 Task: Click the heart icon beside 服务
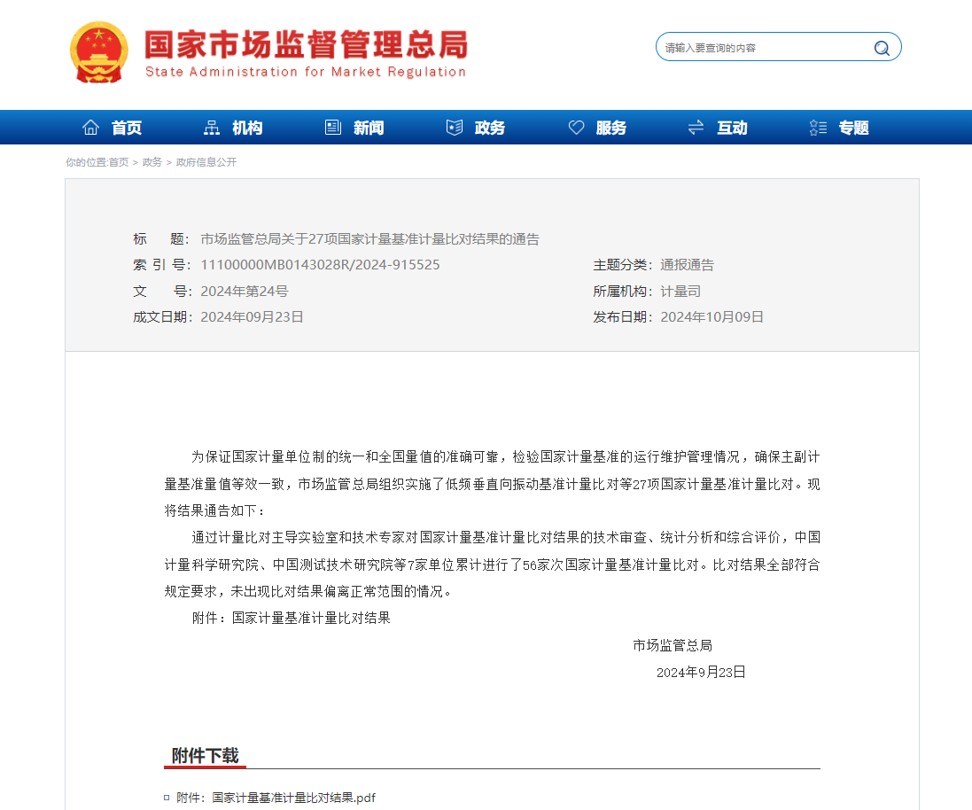coord(576,128)
